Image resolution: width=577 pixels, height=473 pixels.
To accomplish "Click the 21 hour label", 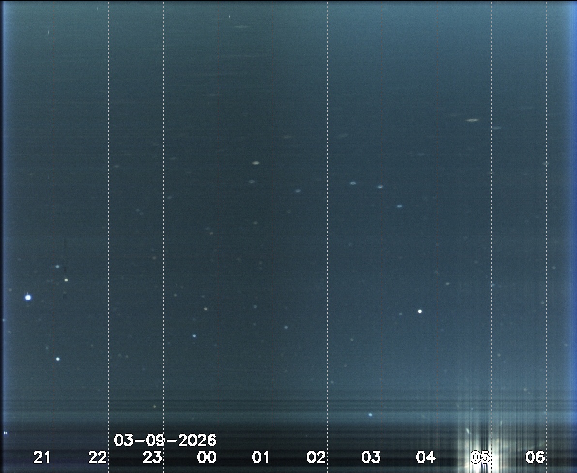I will [42, 457].
